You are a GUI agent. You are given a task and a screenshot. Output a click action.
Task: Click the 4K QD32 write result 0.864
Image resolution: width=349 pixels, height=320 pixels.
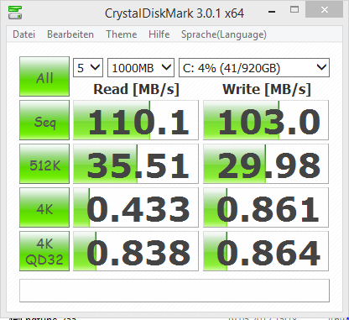pyautogui.click(x=266, y=251)
